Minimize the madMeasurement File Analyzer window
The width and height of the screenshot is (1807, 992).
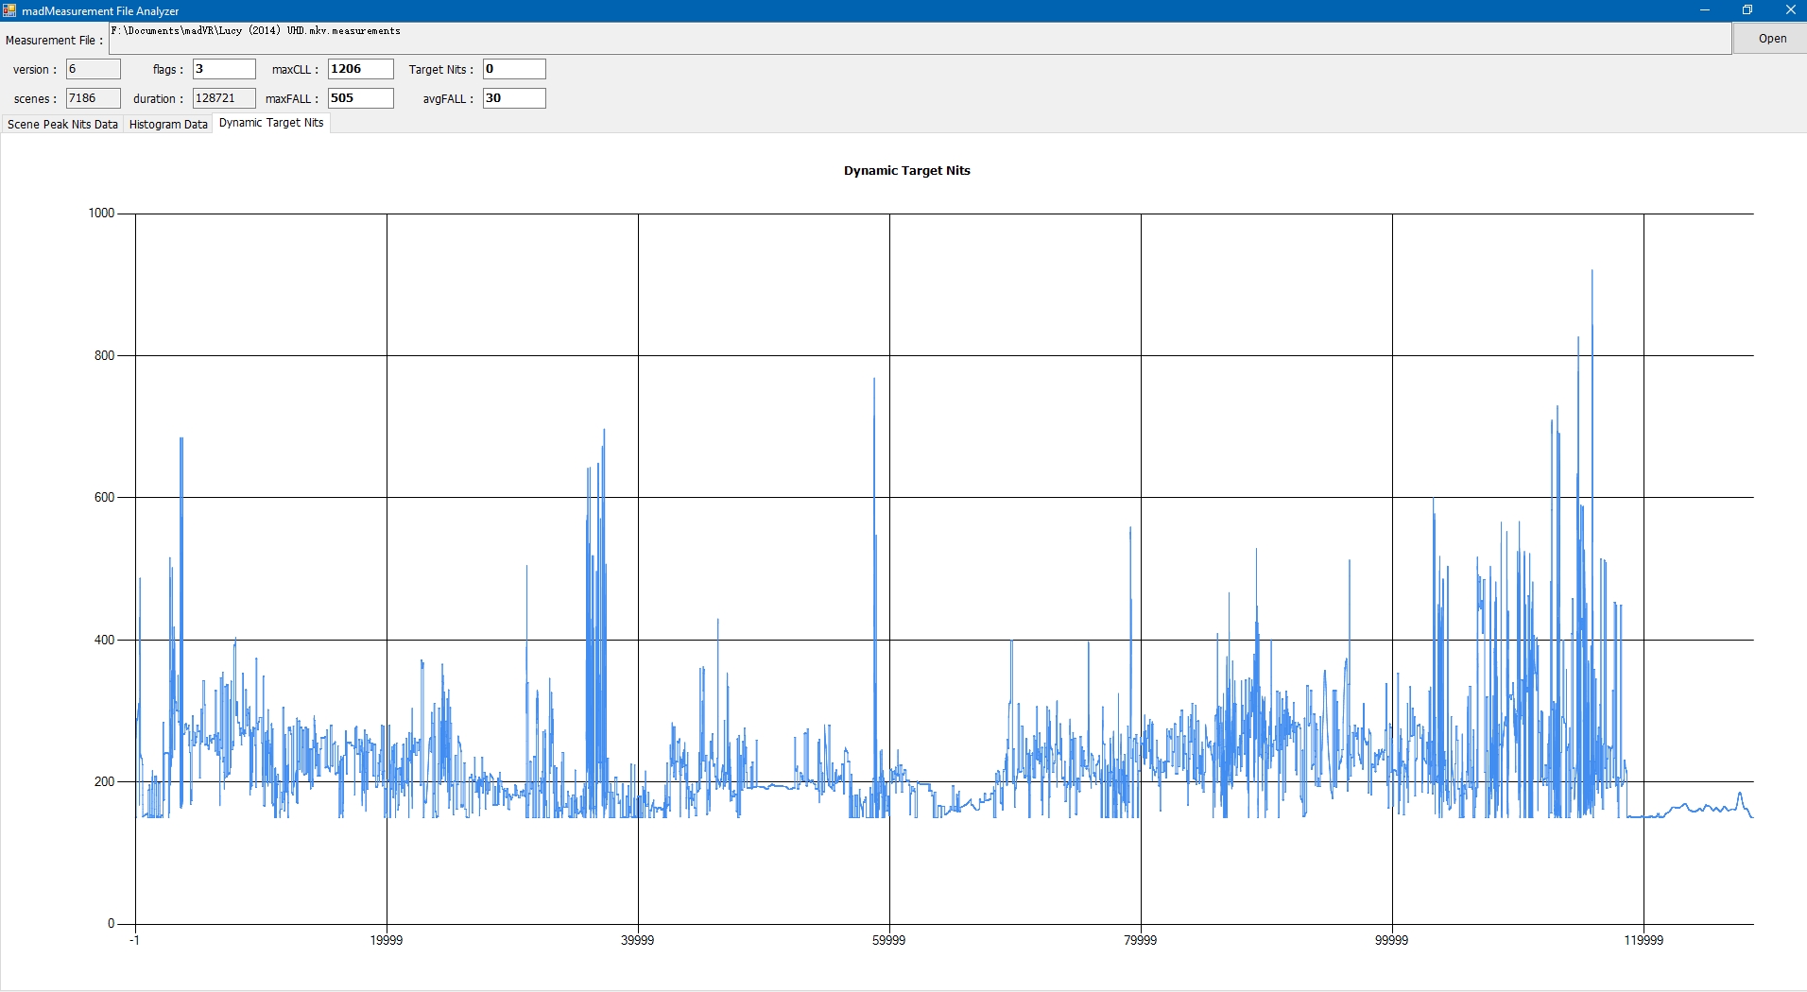point(1705,10)
